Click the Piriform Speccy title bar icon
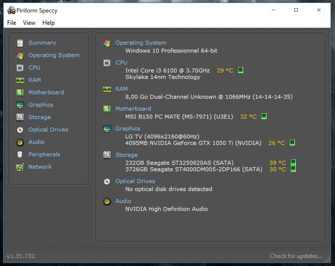 pyautogui.click(x=11, y=10)
